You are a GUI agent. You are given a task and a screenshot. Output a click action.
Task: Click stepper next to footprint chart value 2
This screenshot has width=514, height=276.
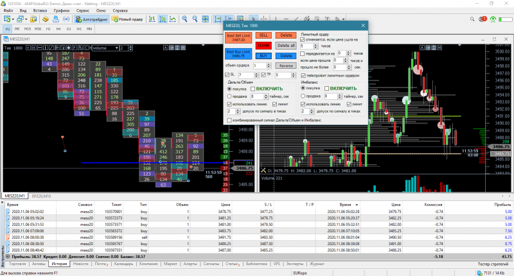131,48
